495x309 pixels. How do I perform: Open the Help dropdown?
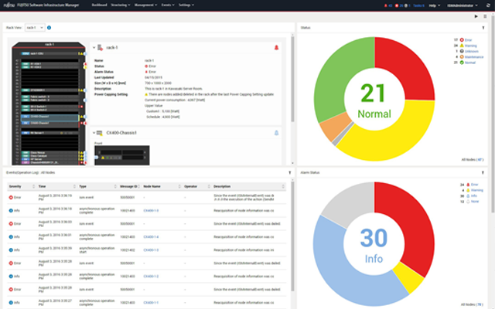tap(435, 5)
